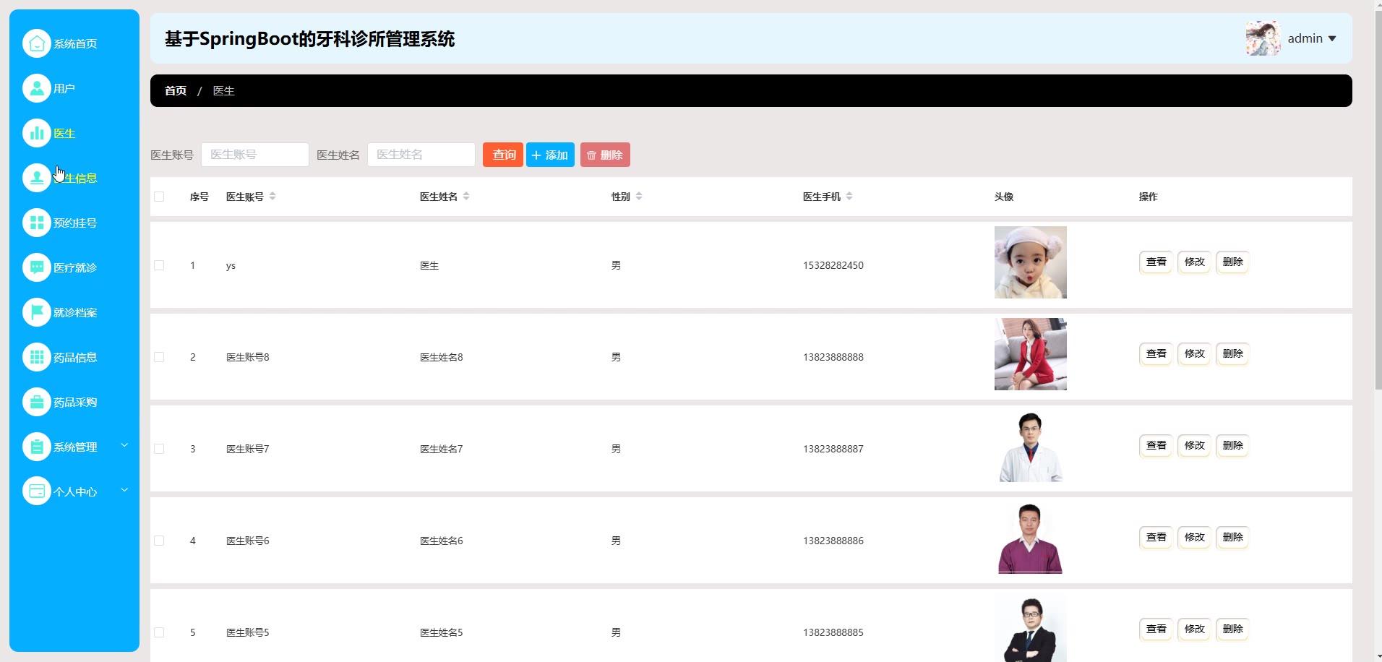
Task: Click 删除 for 医生账号7
Action: pos(1232,445)
